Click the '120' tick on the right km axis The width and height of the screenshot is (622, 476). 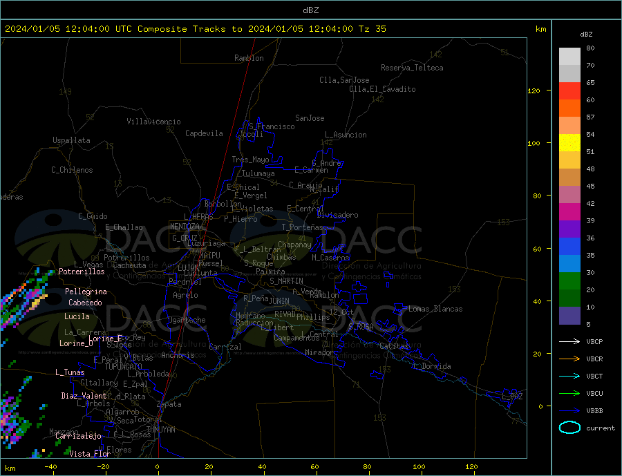534,91
